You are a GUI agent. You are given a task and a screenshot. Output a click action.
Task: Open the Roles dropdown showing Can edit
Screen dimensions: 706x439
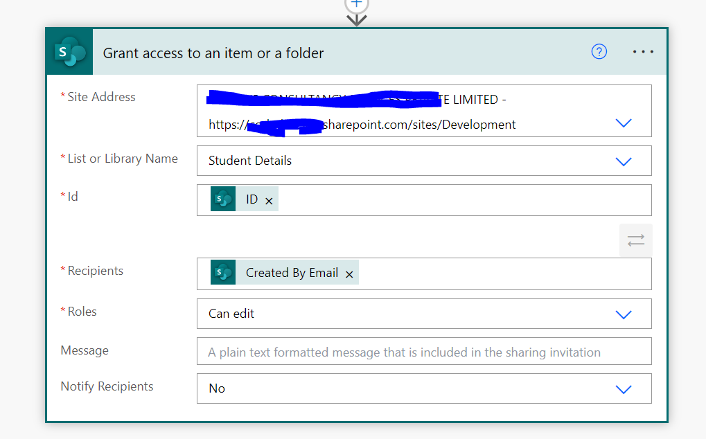[x=622, y=314]
